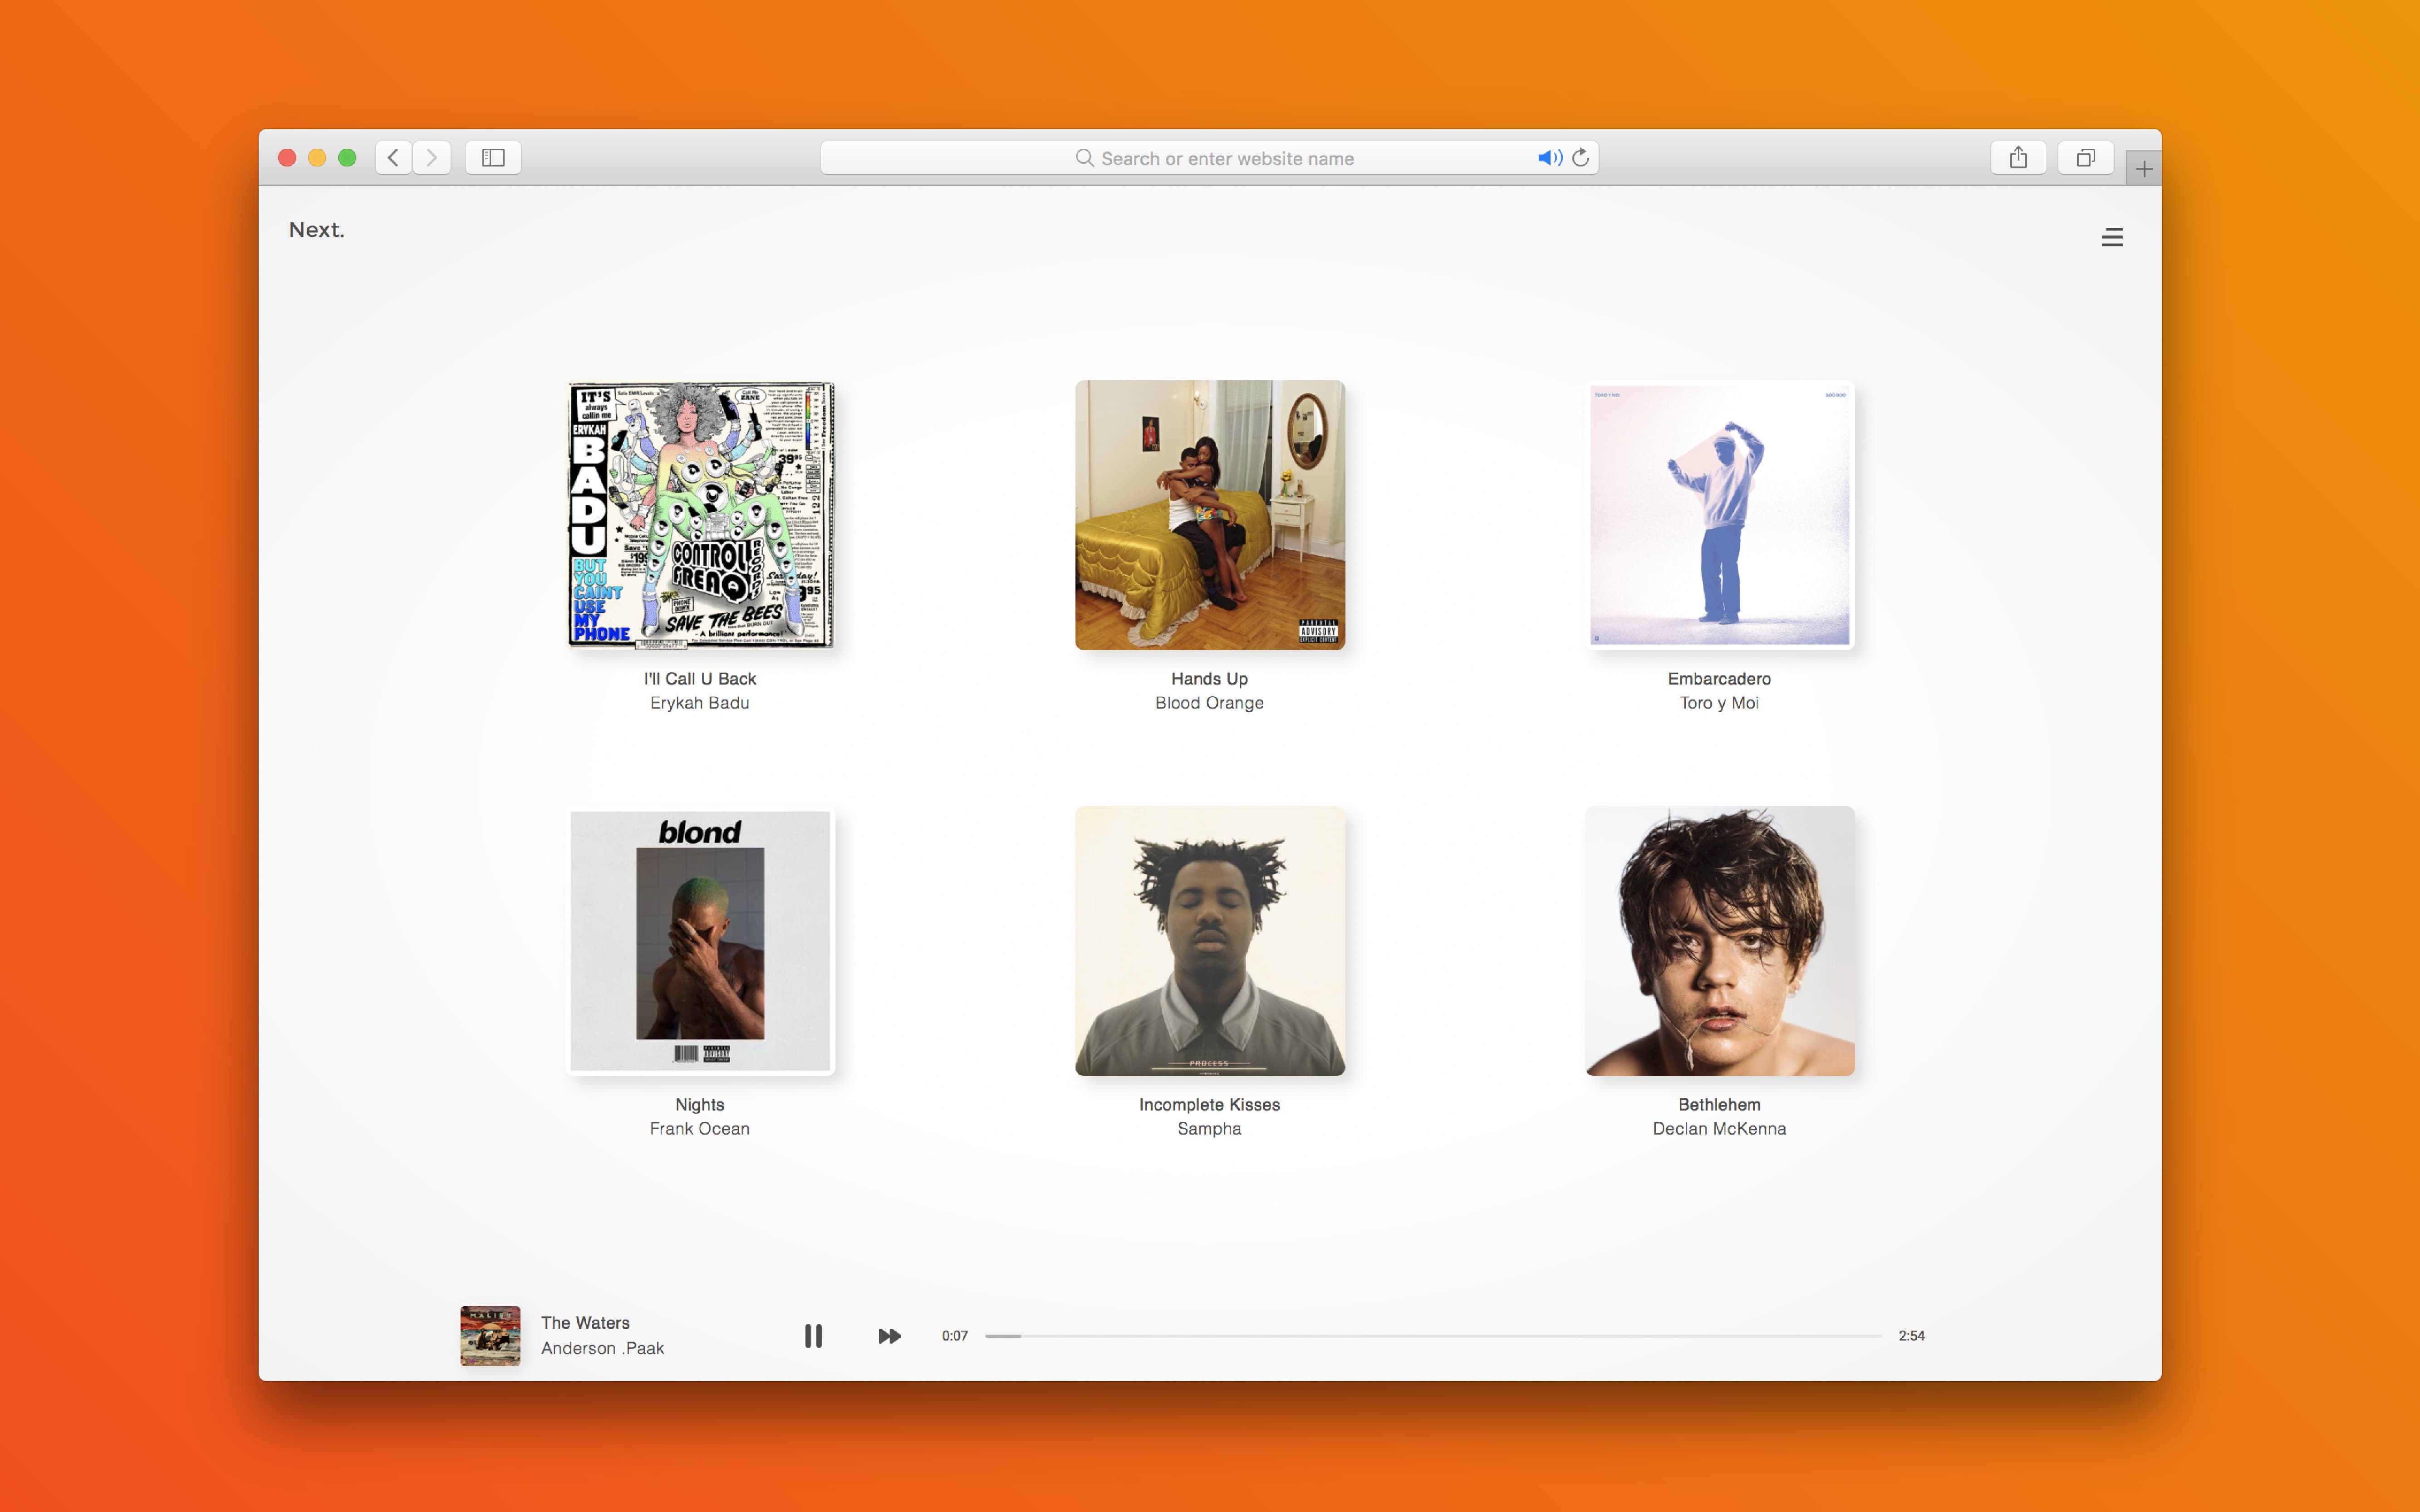Click the artist name Declan McKenna

(x=1720, y=1129)
